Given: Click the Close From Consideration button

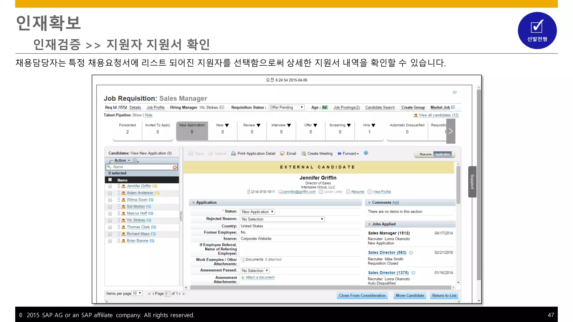Looking at the screenshot, I should [362, 295].
